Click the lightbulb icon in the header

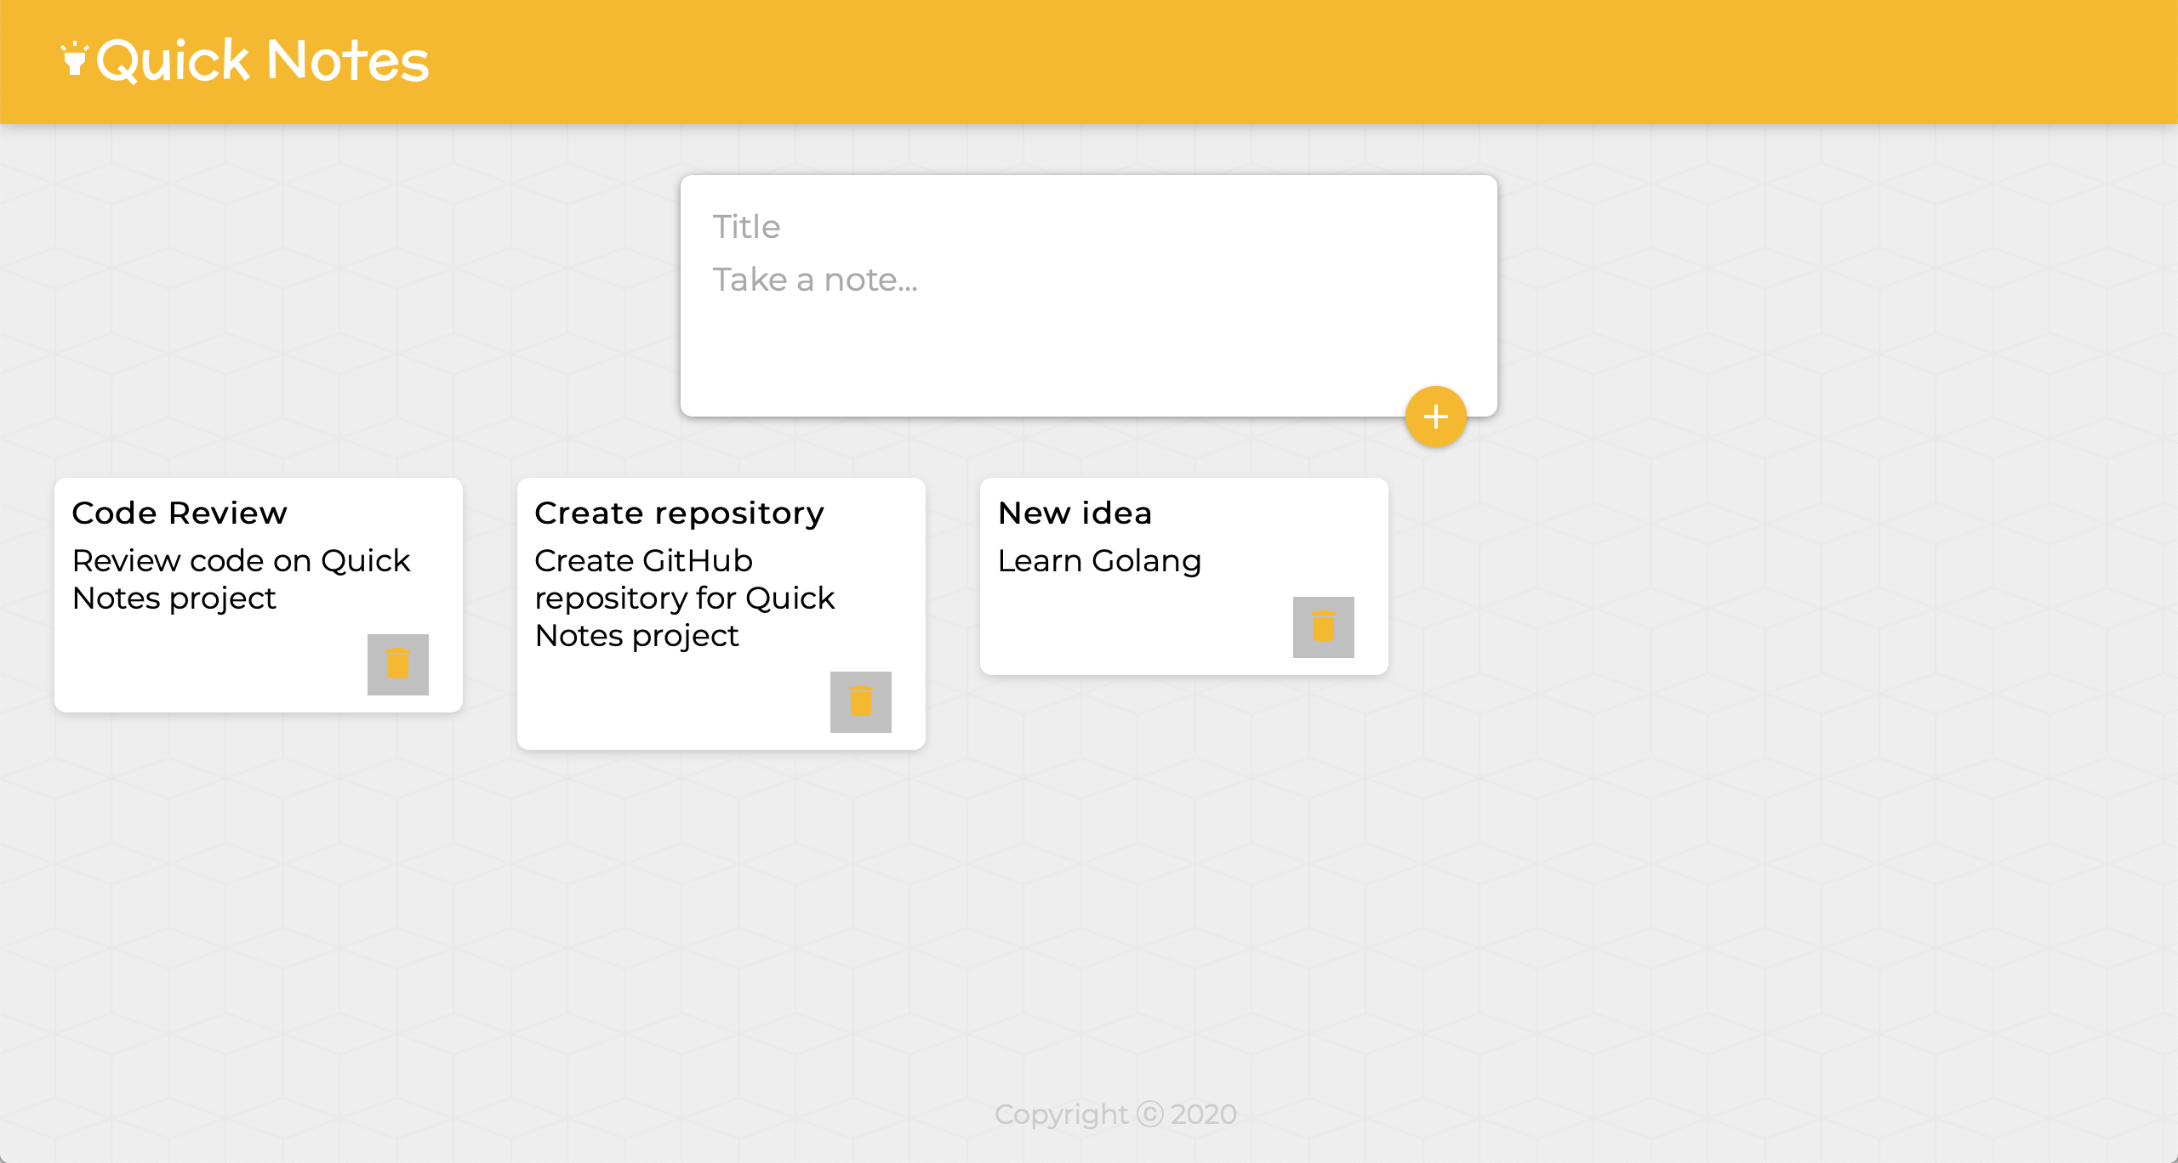click(x=77, y=58)
